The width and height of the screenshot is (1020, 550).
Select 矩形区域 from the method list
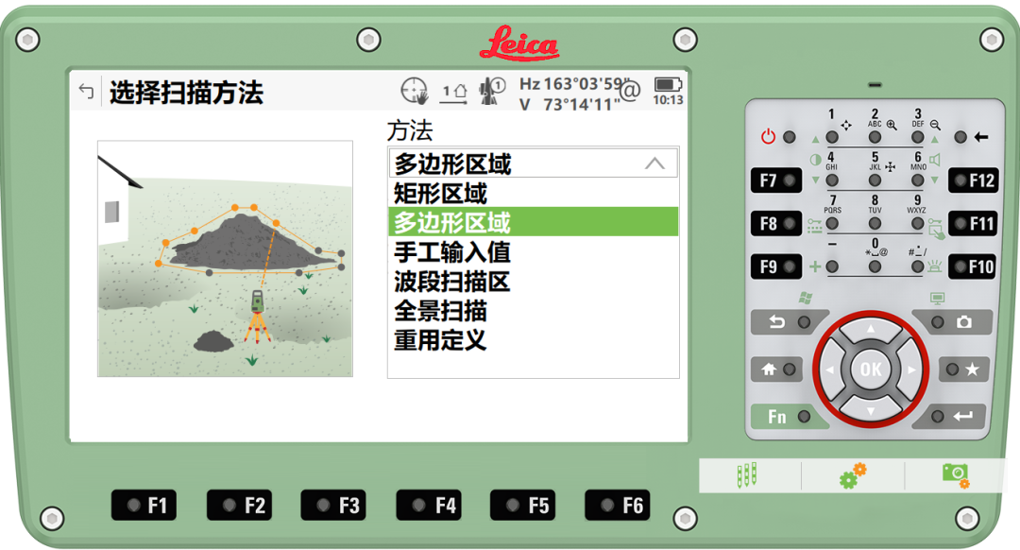point(533,194)
